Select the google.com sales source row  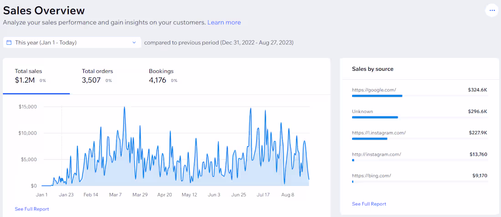(x=419, y=92)
